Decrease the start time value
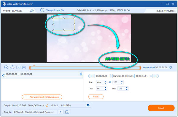The height and width of the screenshot is (117, 178). coord(111,77)
